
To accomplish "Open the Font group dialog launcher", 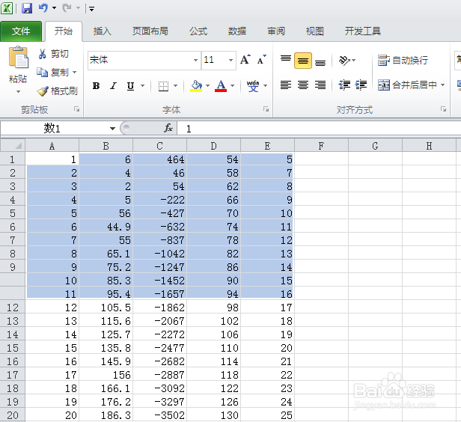I will tap(266, 109).
